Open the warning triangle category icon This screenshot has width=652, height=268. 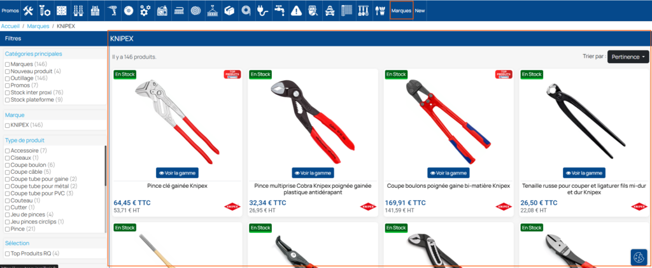coord(296,11)
